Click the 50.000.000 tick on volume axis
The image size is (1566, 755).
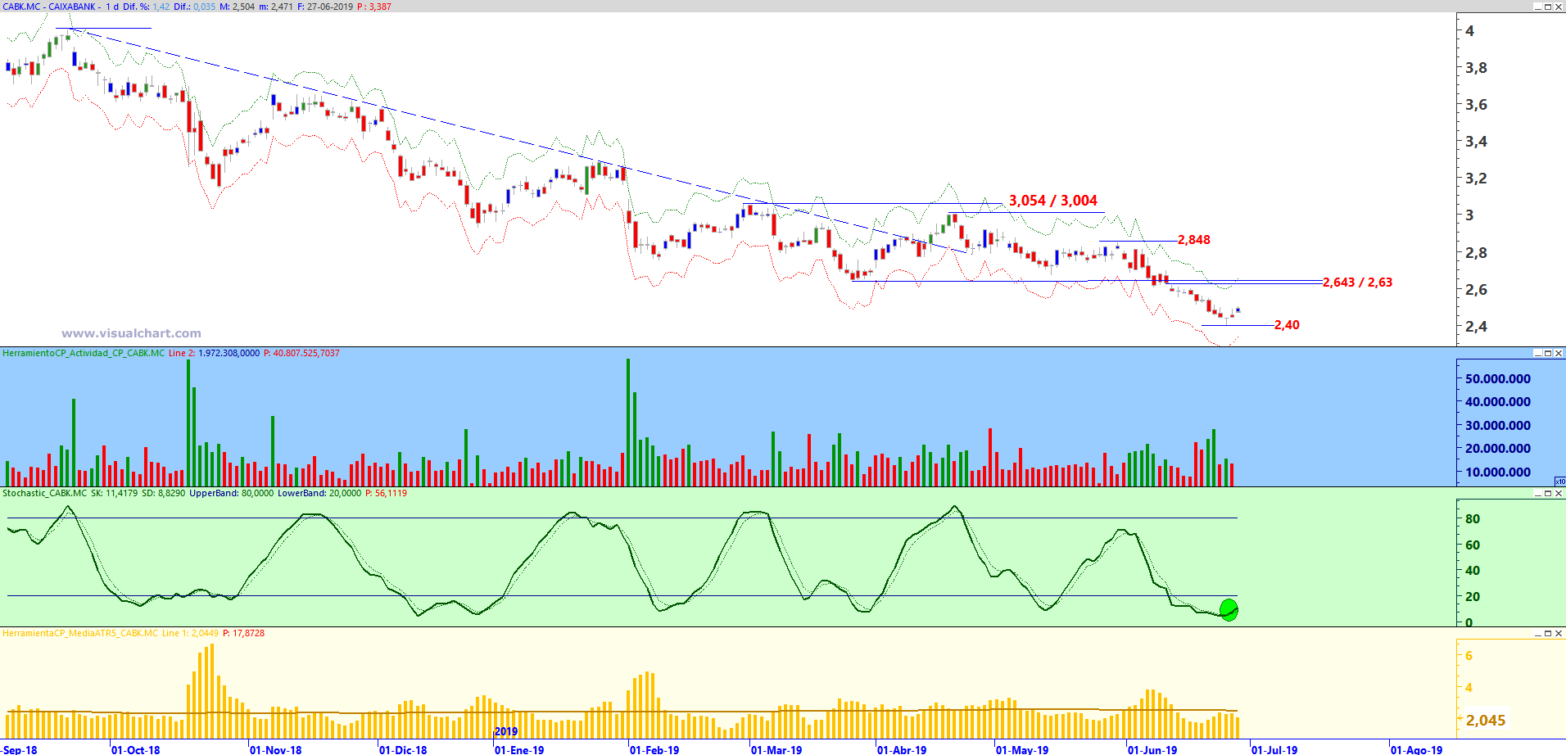pos(1498,379)
